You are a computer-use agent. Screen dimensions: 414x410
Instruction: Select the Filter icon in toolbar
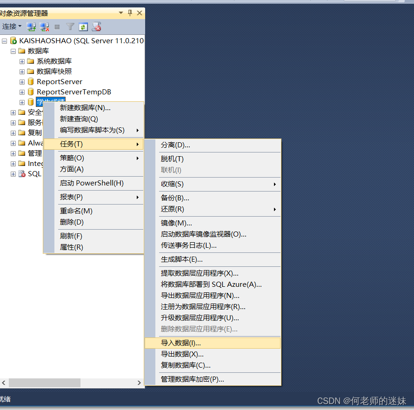tap(70, 26)
